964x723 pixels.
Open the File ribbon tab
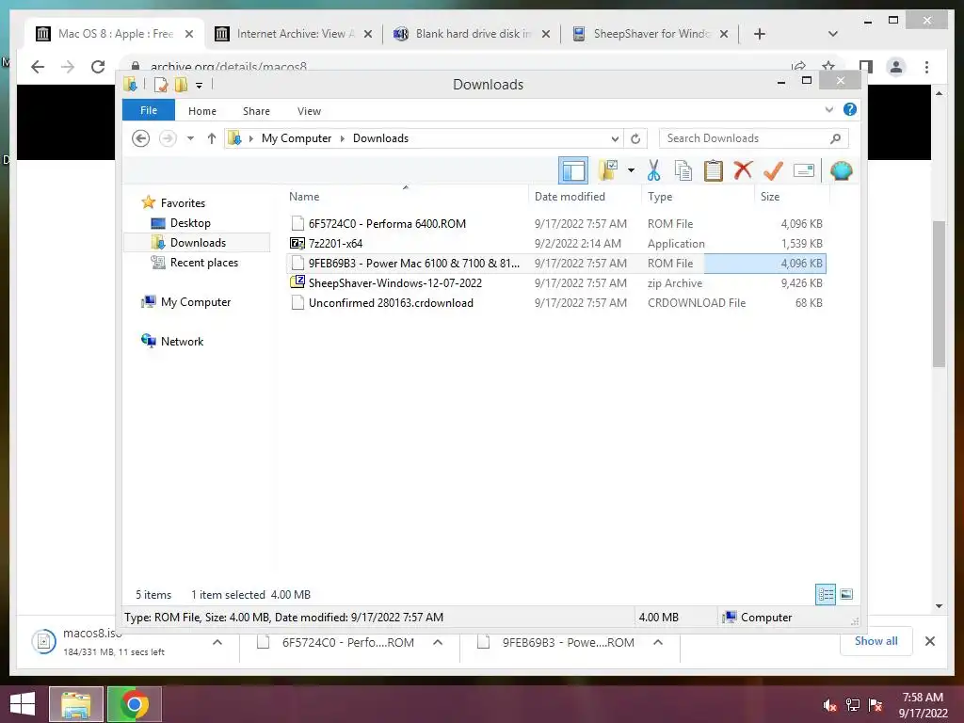149,110
